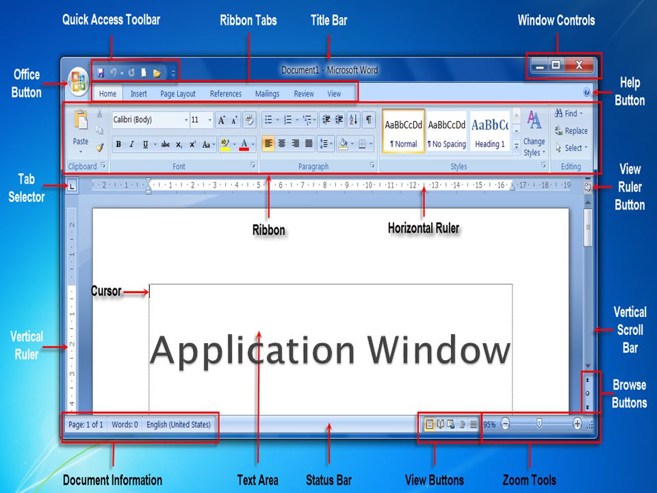Click the Paste clipboard icon
This screenshot has width=657, height=493.
(x=81, y=120)
